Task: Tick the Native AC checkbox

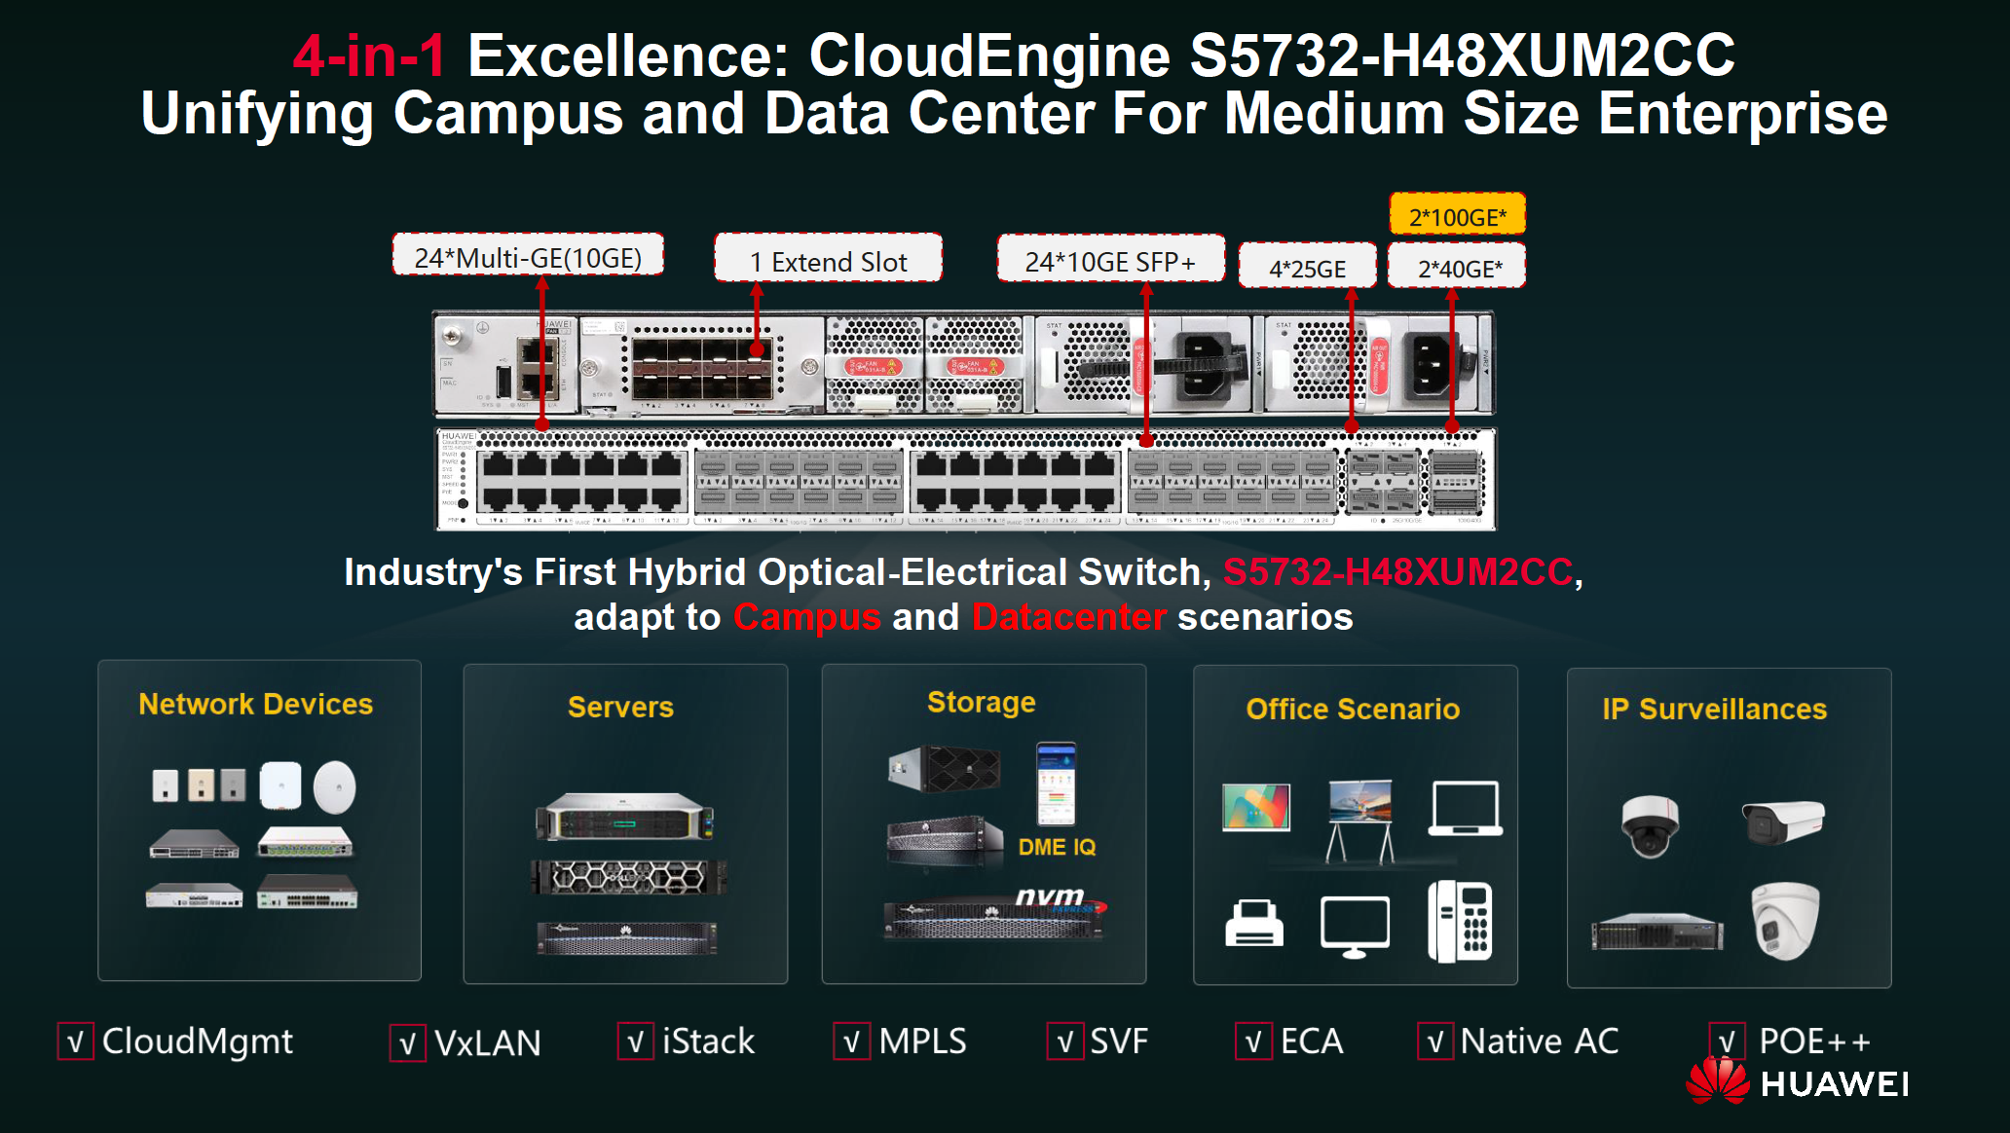Action: (x=1435, y=1042)
